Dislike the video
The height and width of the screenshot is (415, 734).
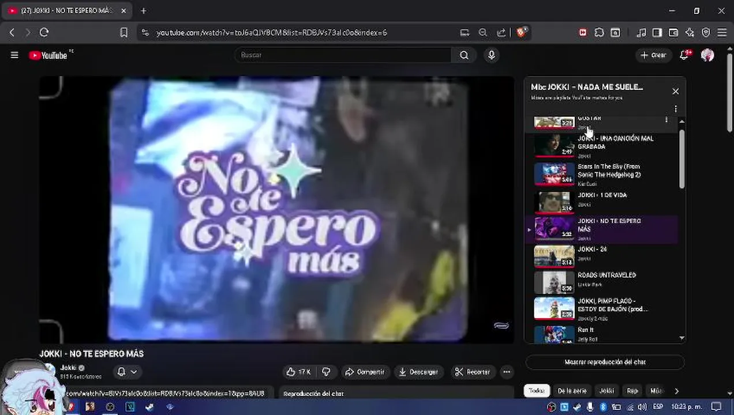point(326,372)
